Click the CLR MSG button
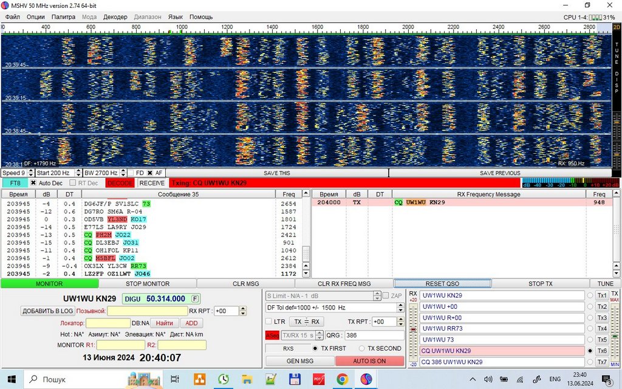 (245, 283)
